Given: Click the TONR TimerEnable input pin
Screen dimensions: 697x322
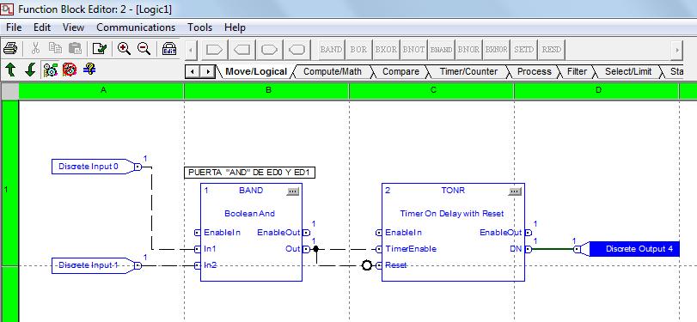Looking at the screenshot, I should [379, 249].
